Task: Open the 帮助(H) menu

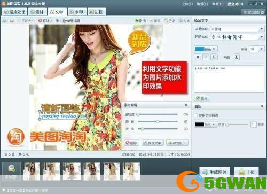Action: pyautogui.click(x=217, y=4)
